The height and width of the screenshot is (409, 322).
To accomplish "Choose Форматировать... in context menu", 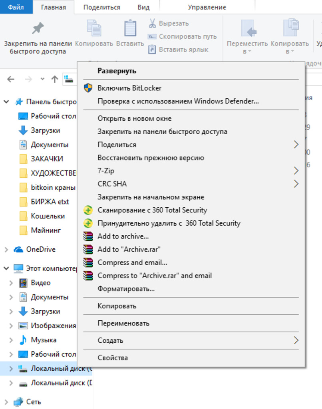I will coord(191,289).
